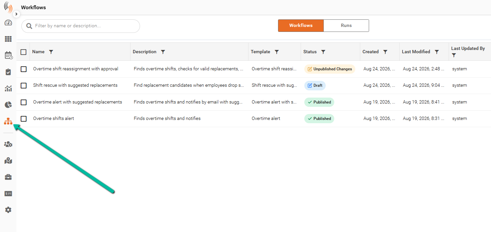Filter the Description column
The image size is (491, 232).
pyautogui.click(x=163, y=52)
